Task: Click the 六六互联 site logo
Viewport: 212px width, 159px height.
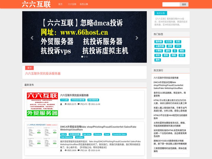Action: (36, 4)
